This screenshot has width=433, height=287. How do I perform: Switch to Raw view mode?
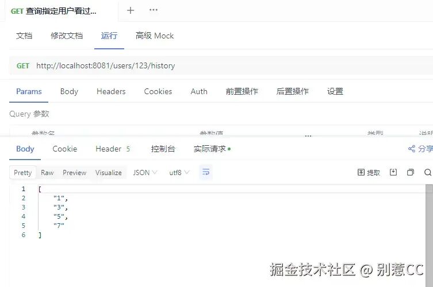(47, 173)
